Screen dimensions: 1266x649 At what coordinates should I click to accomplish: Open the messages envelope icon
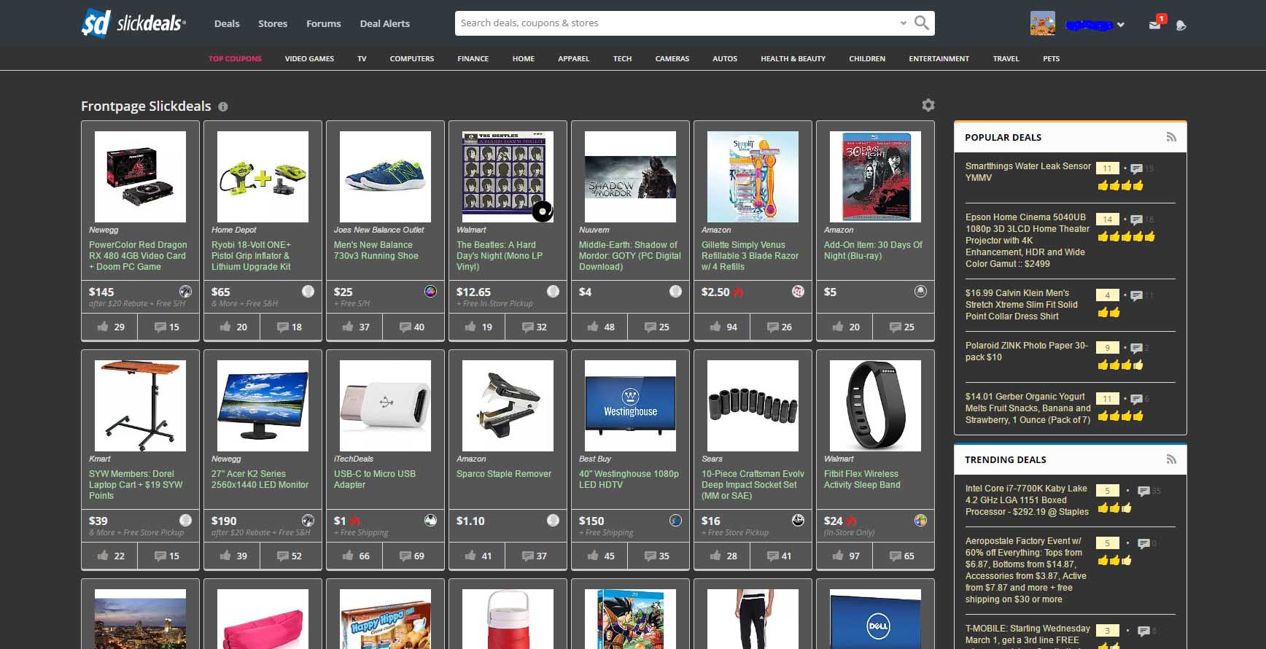[x=1155, y=24]
